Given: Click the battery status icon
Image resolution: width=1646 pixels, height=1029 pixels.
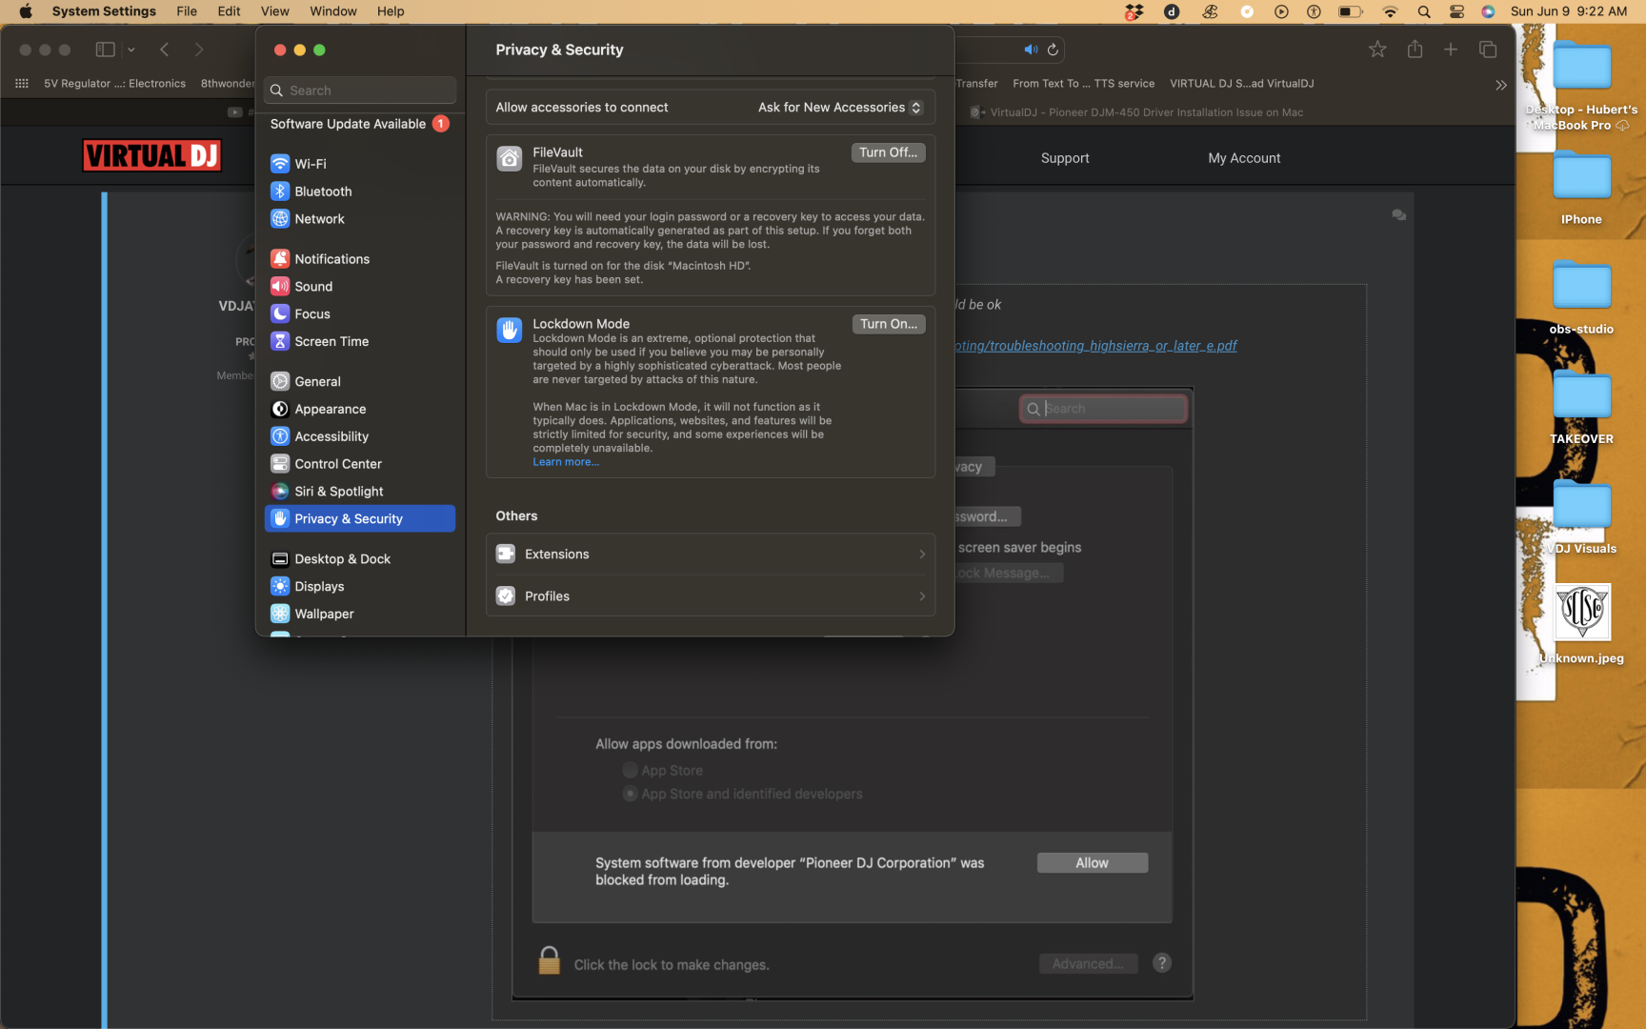Looking at the screenshot, I should (x=1350, y=11).
